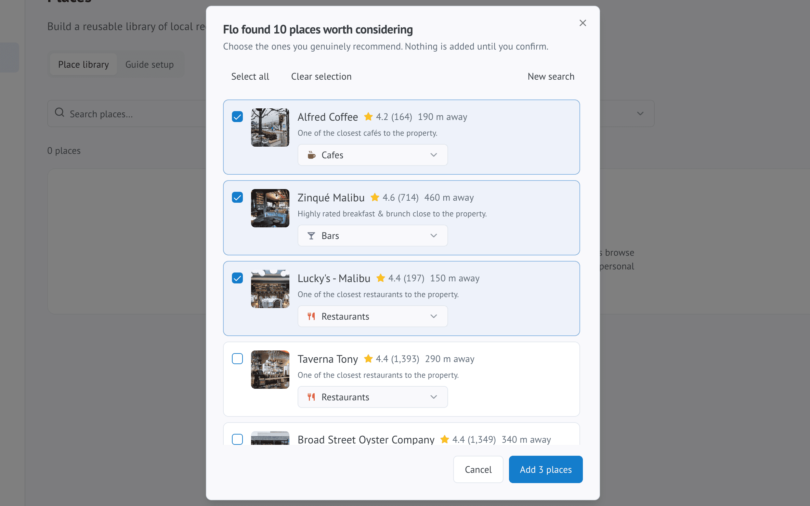This screenshot has width=810, height=506.
Task: Click the star rating icon for Zinqué Malibu
Action: 375,197
